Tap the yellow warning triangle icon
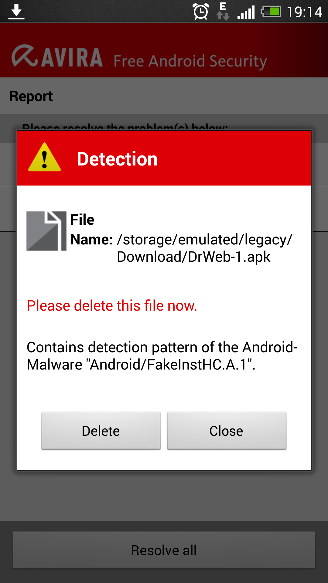328x583 pixels. click(x=45, y=157)
